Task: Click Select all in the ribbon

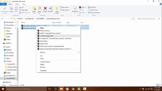Action: [92, 7]
